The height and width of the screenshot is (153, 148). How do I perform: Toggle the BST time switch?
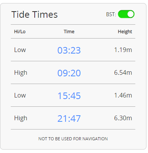click(x=126, y=14)
